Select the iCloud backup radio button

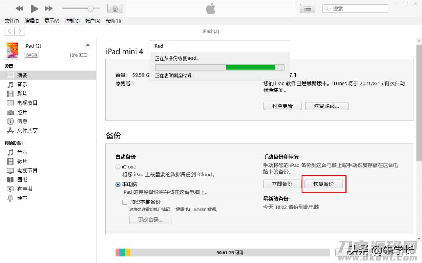click(x=118, y=167)
